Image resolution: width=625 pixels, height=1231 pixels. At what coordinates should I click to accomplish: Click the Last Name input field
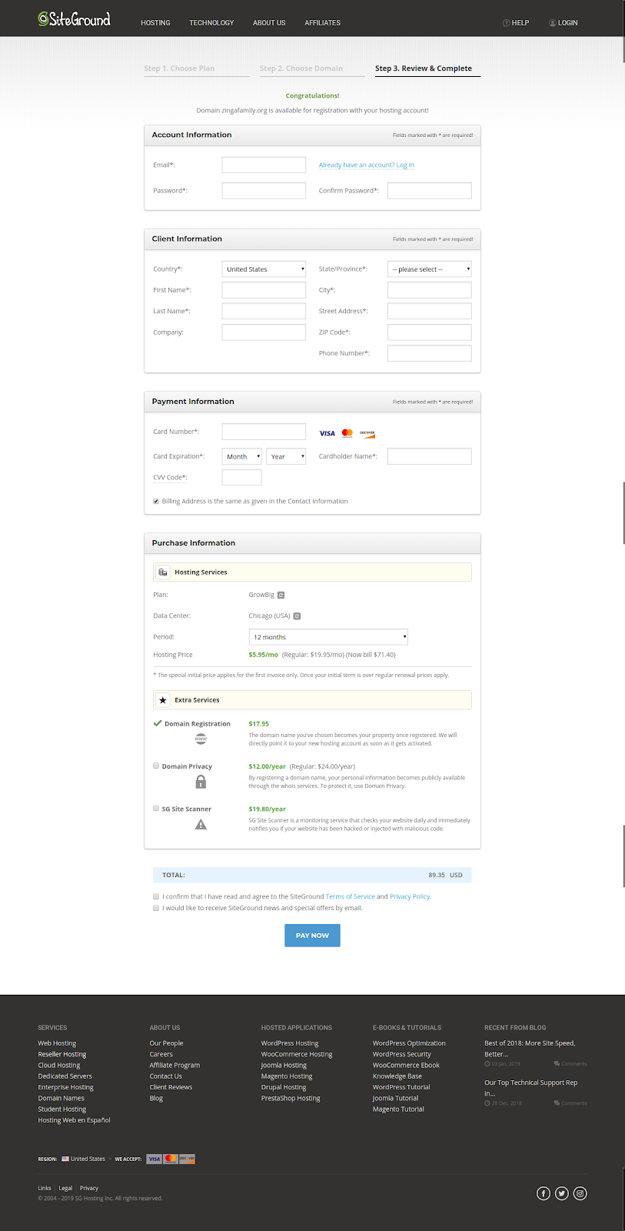(264, 311)
